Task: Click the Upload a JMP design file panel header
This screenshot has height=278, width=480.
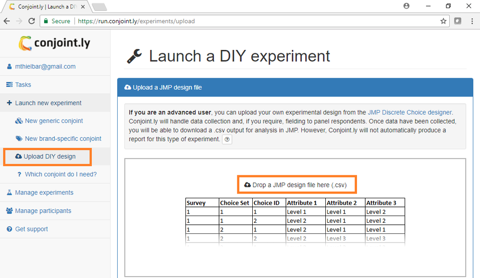Action: point(295,87)
